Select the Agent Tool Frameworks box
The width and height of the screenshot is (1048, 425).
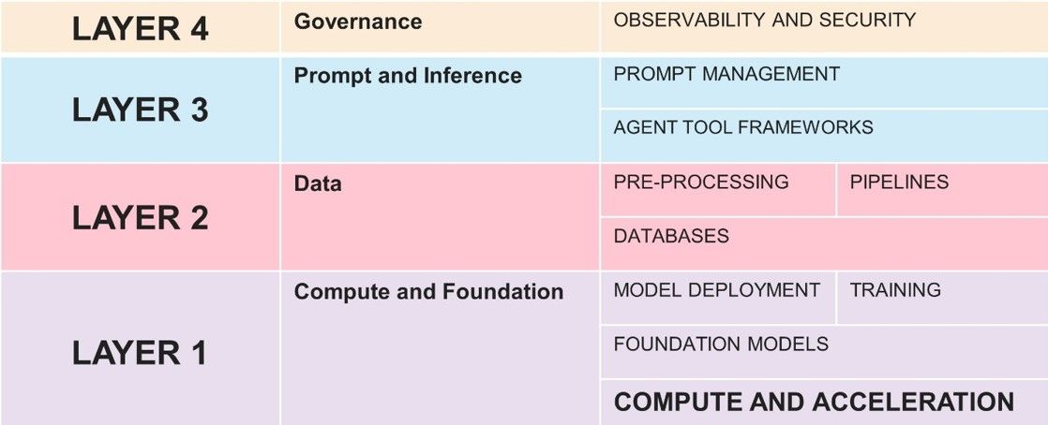pos(824,136)
